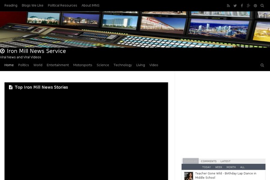Click the site logo icon beside Iron Mill News Service
Image resolution: width=270 pixels, height=180 pixels.
[x=2, y=51]
